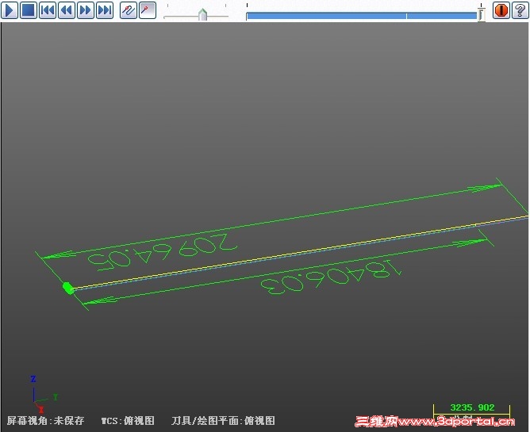This screenshot has height=432, width=530.
Task: Click the blue backplot progress bar
Action: [361, 16]
